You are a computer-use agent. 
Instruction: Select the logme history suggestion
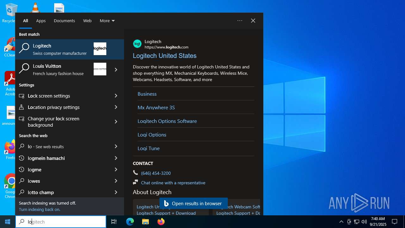[x=61, y=169]
